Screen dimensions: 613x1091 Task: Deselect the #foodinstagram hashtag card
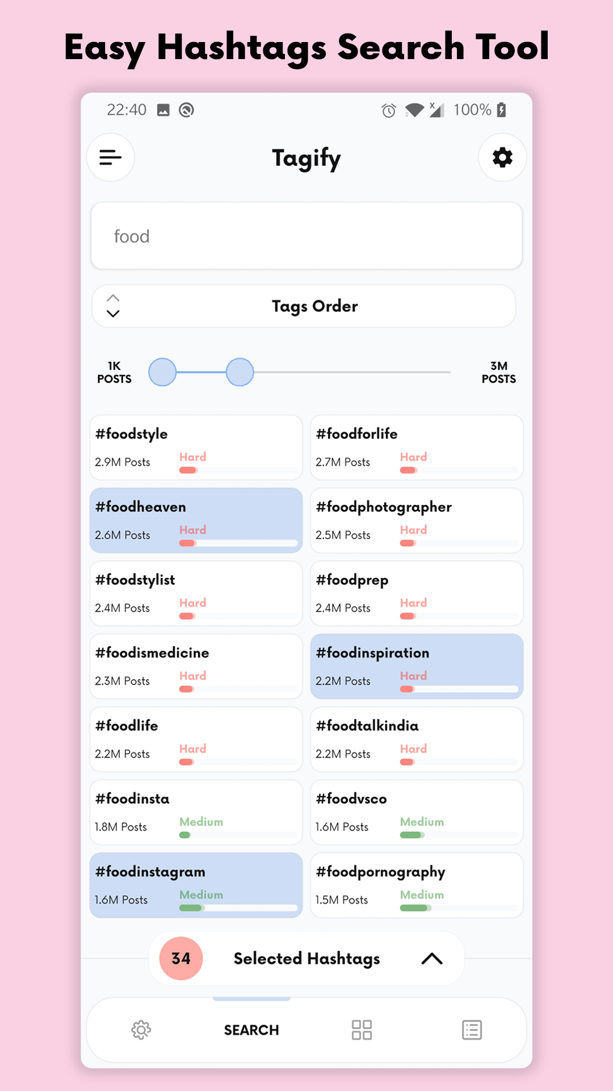(196, 885)
